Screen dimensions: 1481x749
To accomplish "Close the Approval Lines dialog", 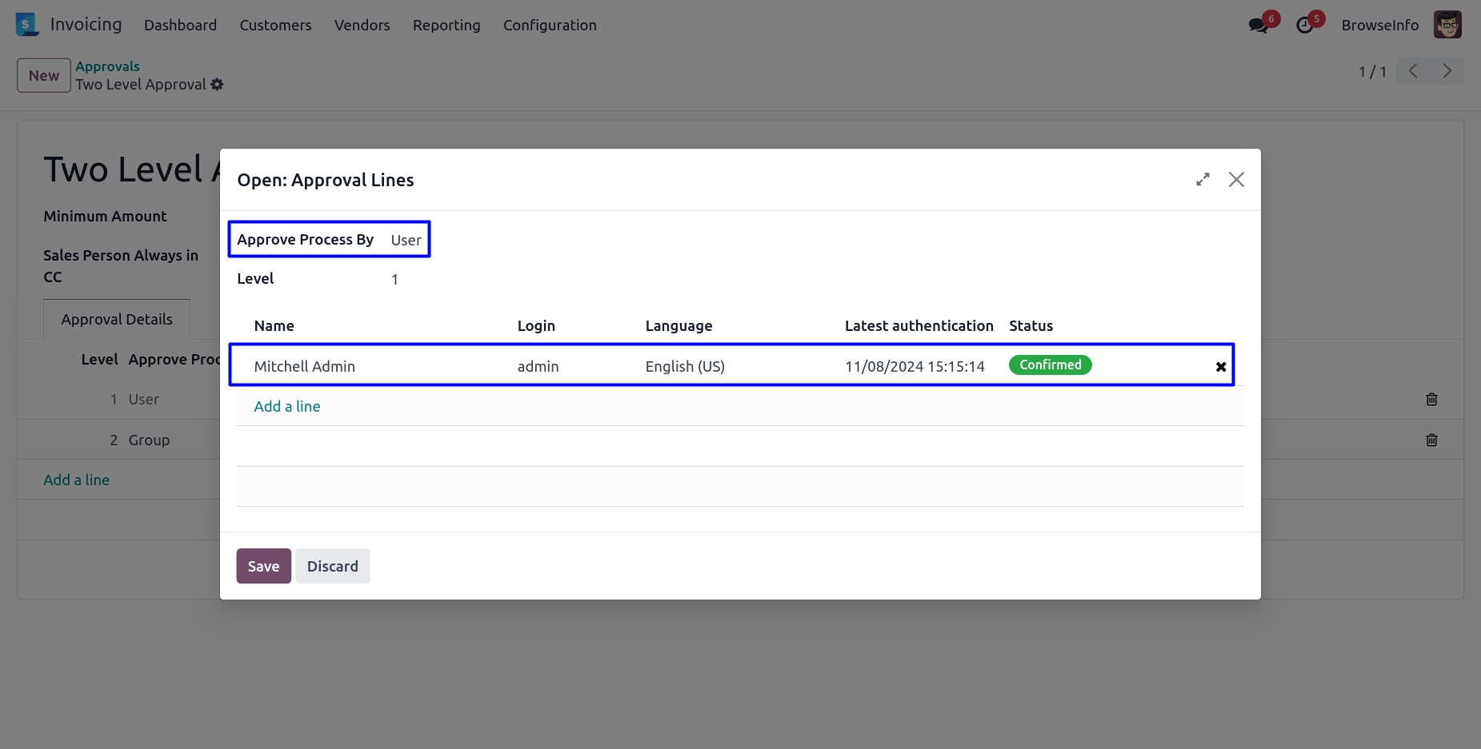I will (1236, 180).
